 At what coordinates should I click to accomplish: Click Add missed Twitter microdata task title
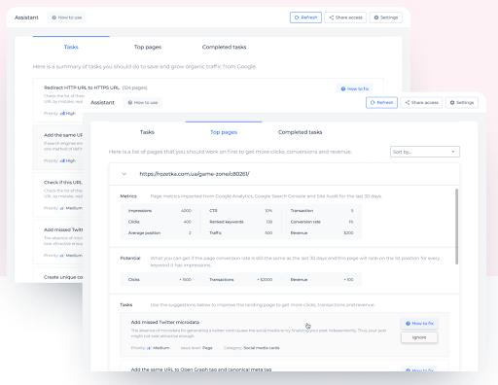coord(165,322)
